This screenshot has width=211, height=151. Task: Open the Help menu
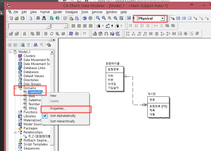pos(124,12)
